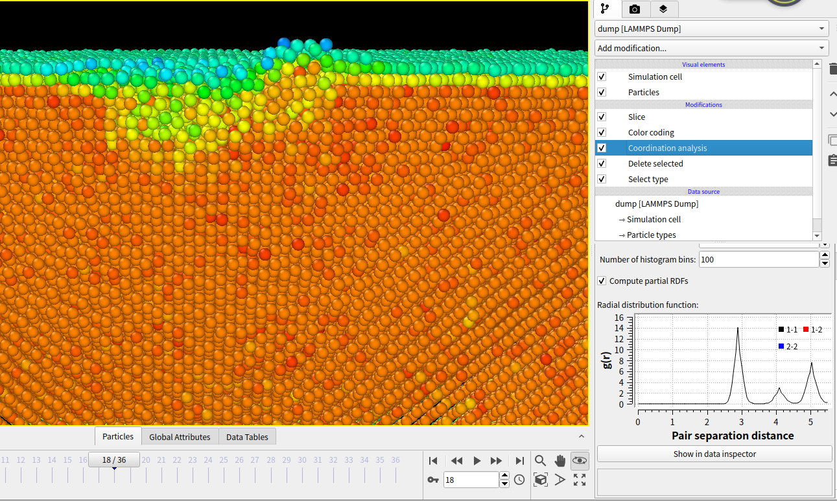Increment histogram bins with spinner arrow
This screenshot has height=501, width=837.
click(x=824, y=255)
